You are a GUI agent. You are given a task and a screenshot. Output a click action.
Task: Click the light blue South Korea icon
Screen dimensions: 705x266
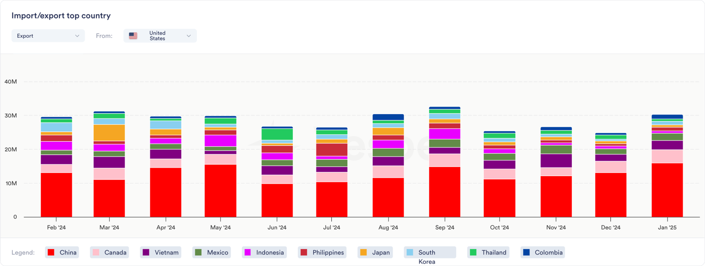[410, 252]
